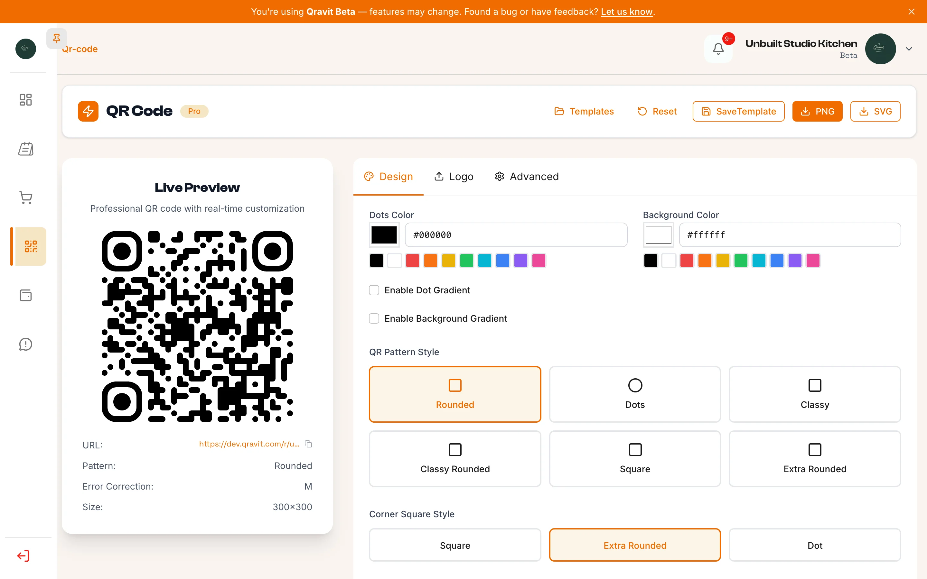Open the Background Color picker swatch
The image size is (927, 579).
[658, 235]
